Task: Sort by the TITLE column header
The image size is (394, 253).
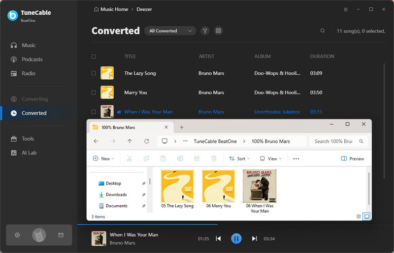Action: [130, 56]
